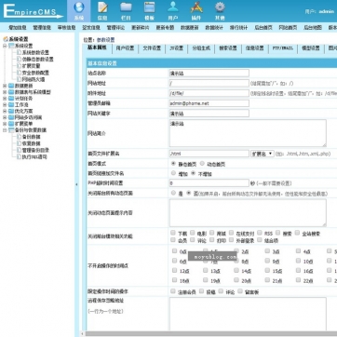The height and width of the screenshot is (337, 337).
Task: Click the page icon beside 系统参数设置
Action: (20, 53)
